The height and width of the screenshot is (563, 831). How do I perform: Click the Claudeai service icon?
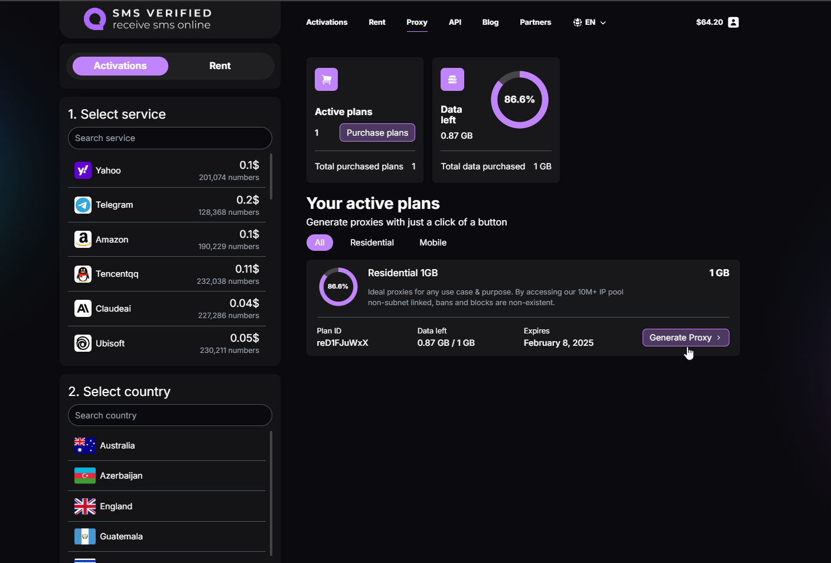click(83, 309)
